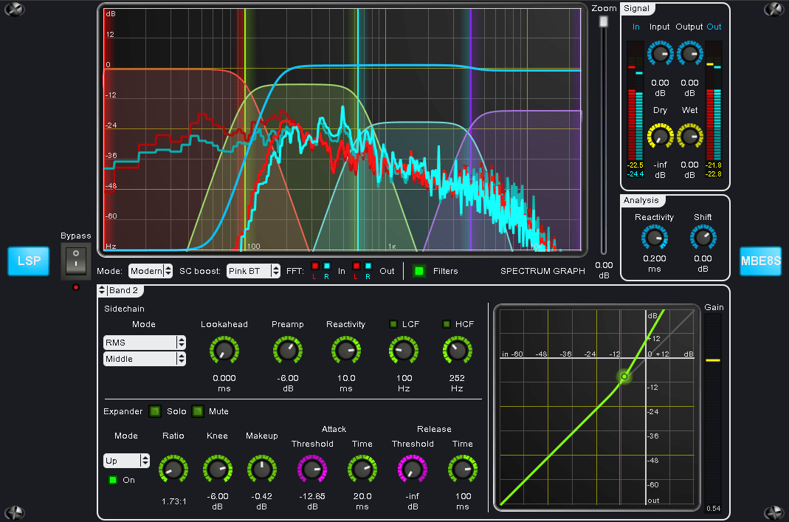Click the LSP logo button
789x522 pixels.
tap(28, 261)
